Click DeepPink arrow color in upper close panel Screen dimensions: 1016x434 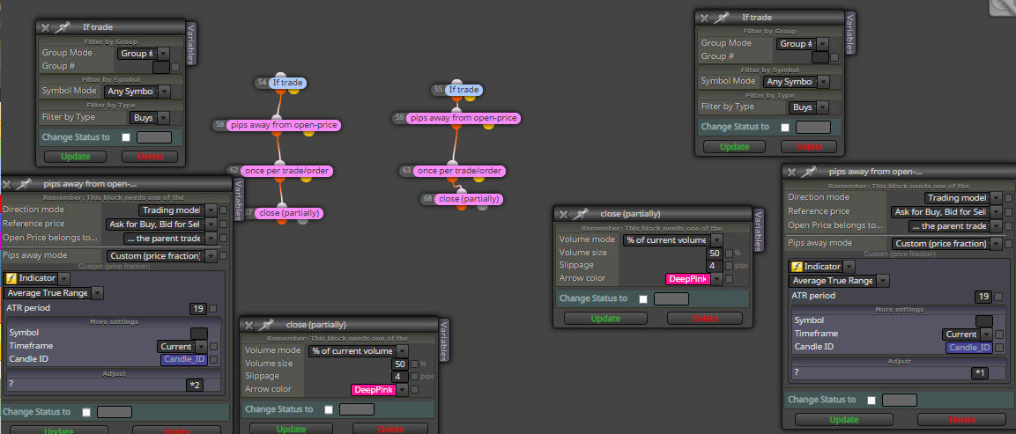point(688,279)
